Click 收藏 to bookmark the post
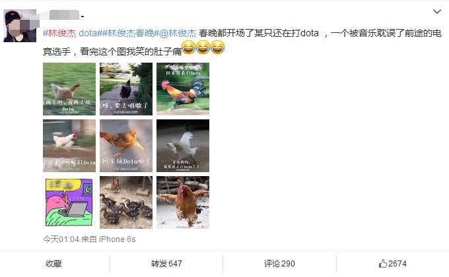Image resolution: width=449 pixels, height=277 pixels. click(53, 264)
